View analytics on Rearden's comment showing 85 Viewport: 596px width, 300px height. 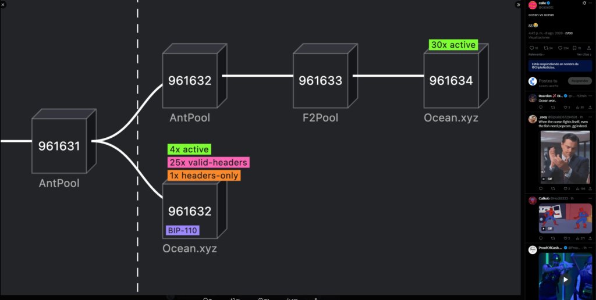coord(579,108)
